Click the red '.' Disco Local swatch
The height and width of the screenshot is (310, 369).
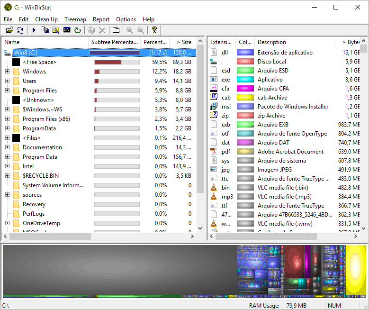[x=245, y=62]
